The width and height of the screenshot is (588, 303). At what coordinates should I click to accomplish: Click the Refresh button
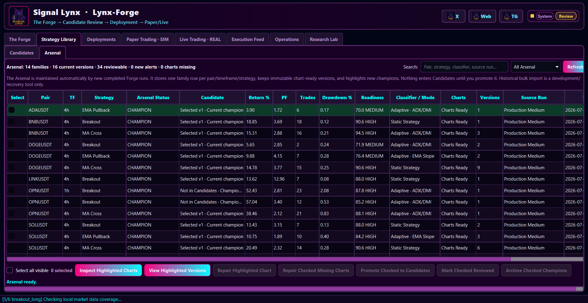(573, 67)
